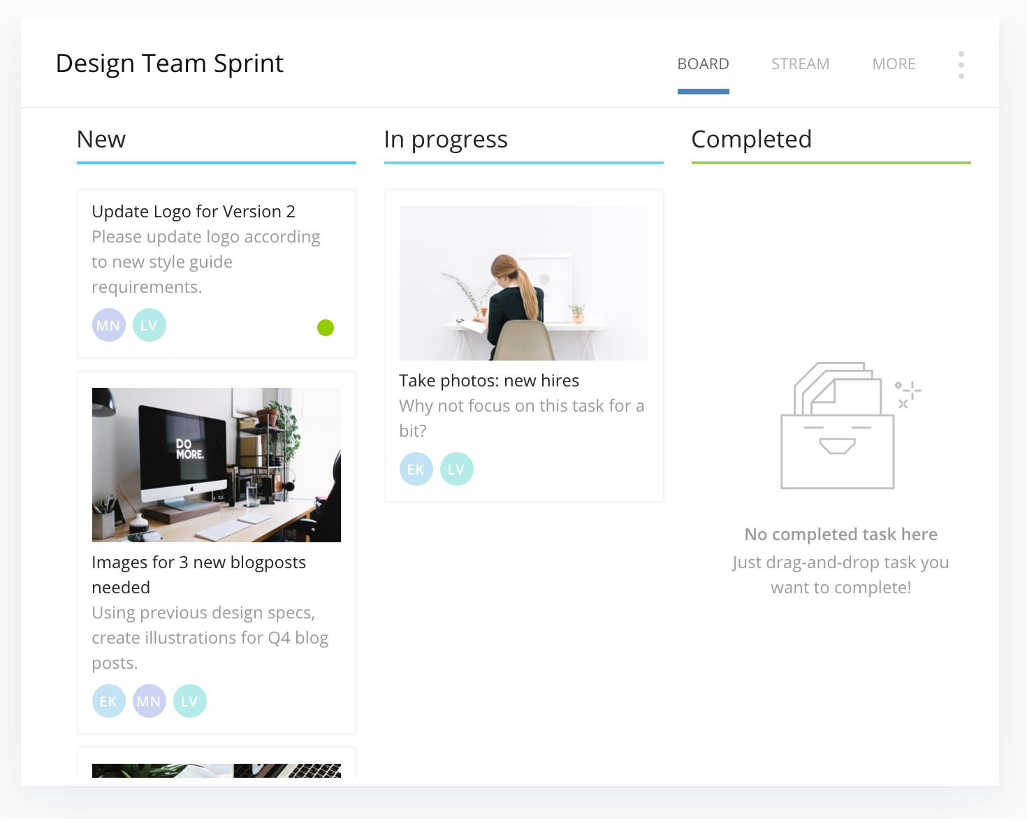Open the iMac desk photo thumbnail
The height and width of the screenshot is (819, 1027).
click(217, 465)
